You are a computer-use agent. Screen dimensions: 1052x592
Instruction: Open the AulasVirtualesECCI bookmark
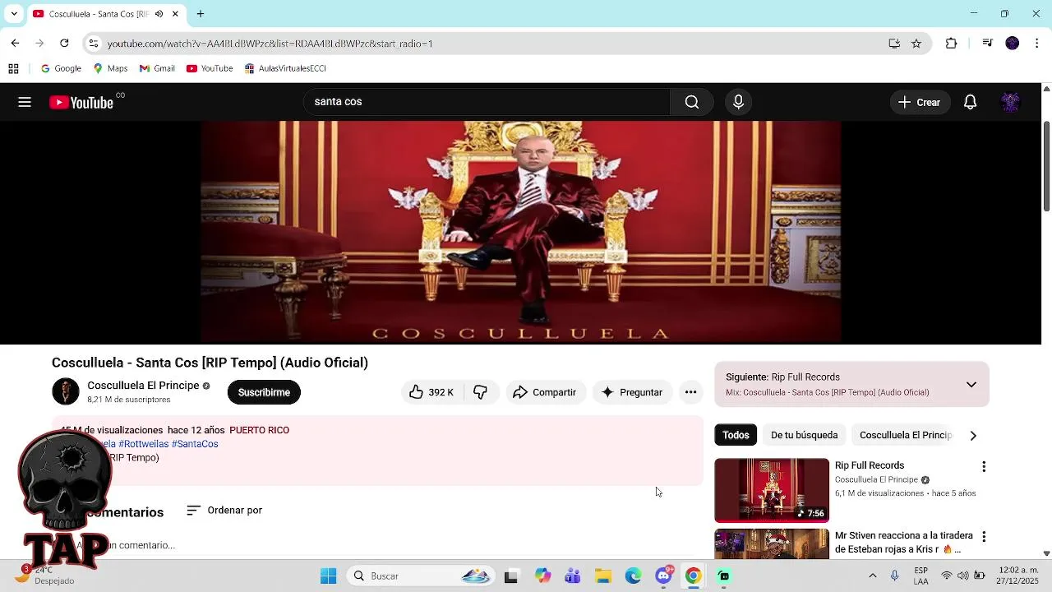285,68
